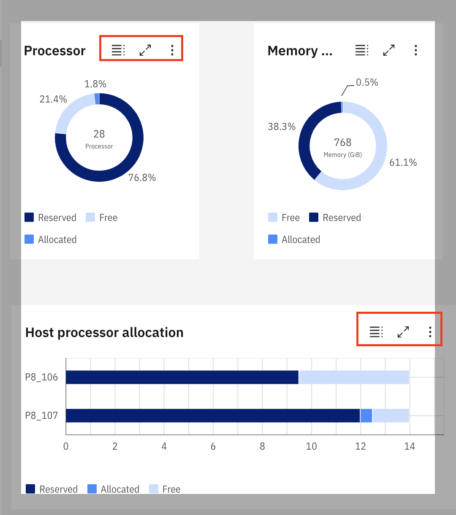Expand the Processor chart to full screen
This screenshot has width=456, height=515.
tap(146, 50)
